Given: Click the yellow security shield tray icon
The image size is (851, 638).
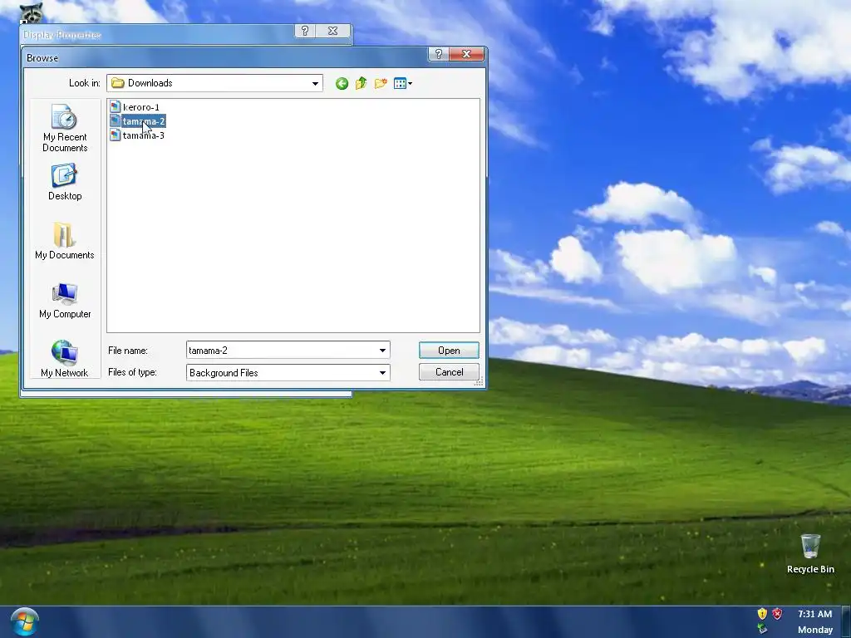Looking at the screenshot, I should 763,614.
